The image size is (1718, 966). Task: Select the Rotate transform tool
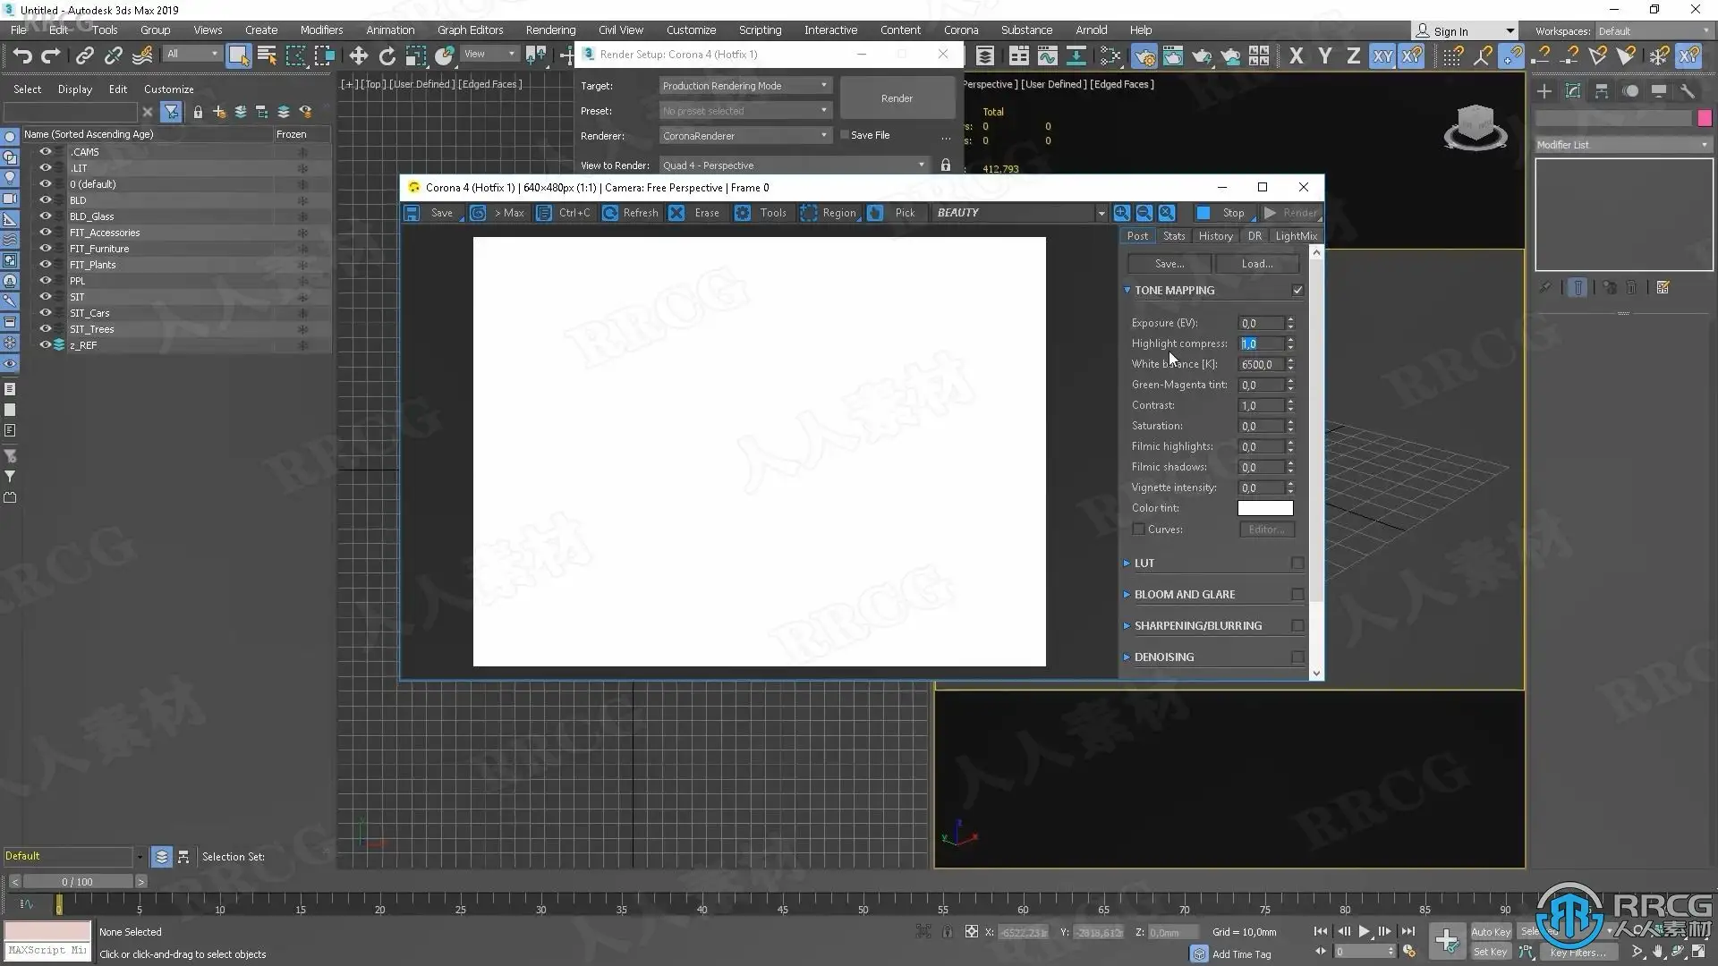pos(387,56)
